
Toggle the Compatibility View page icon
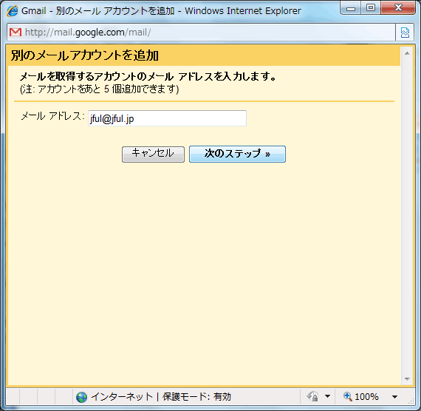click(x=405, y=33)
